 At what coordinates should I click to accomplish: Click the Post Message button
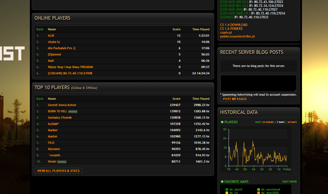235,99
